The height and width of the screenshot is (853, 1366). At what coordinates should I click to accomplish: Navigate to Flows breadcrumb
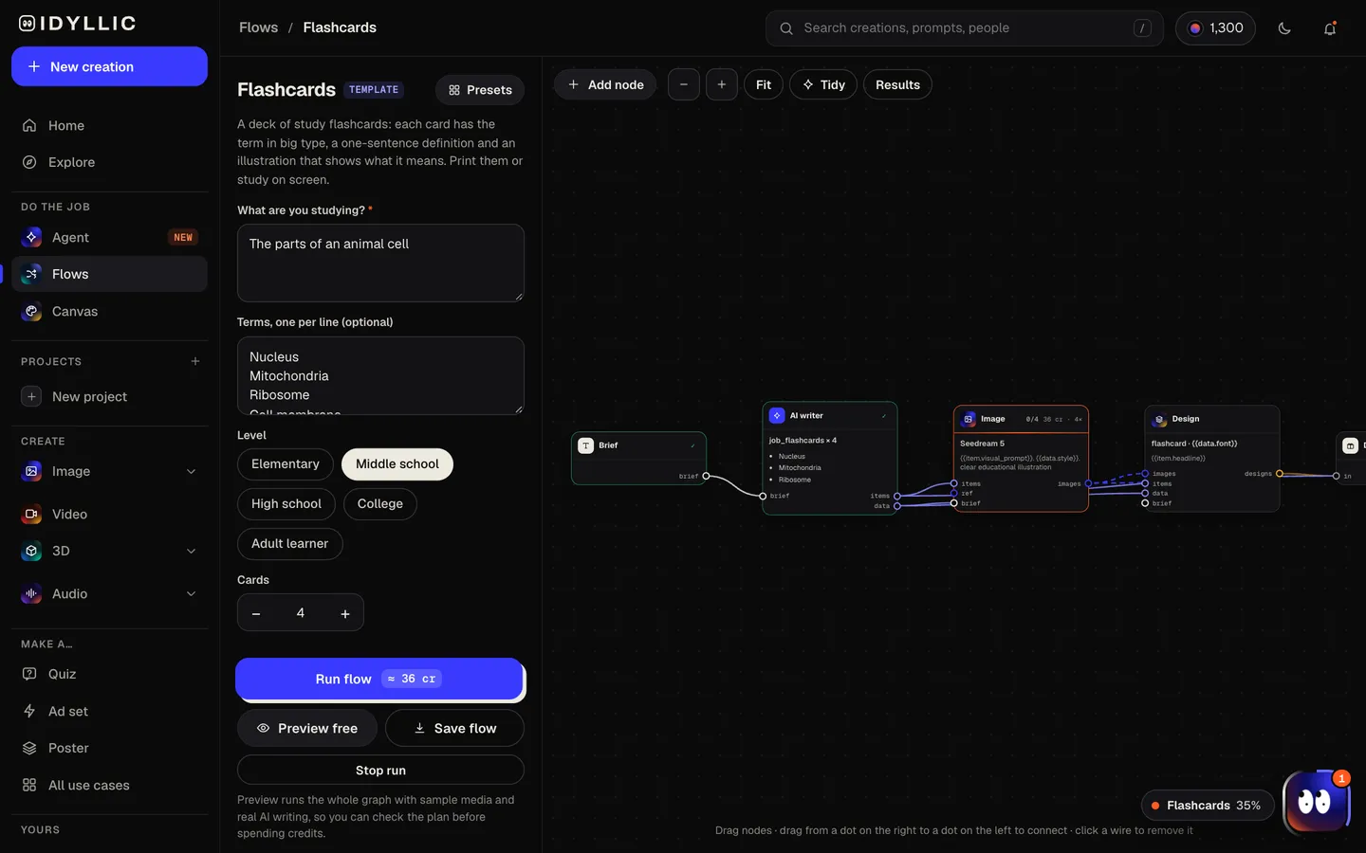(x=259, y=27)
